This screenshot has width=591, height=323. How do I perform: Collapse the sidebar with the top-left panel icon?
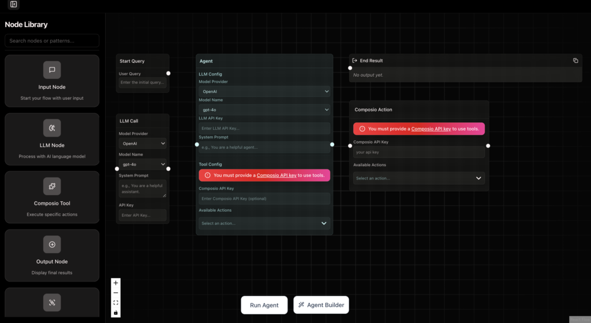pyautogui.click(x=14, y=4)
